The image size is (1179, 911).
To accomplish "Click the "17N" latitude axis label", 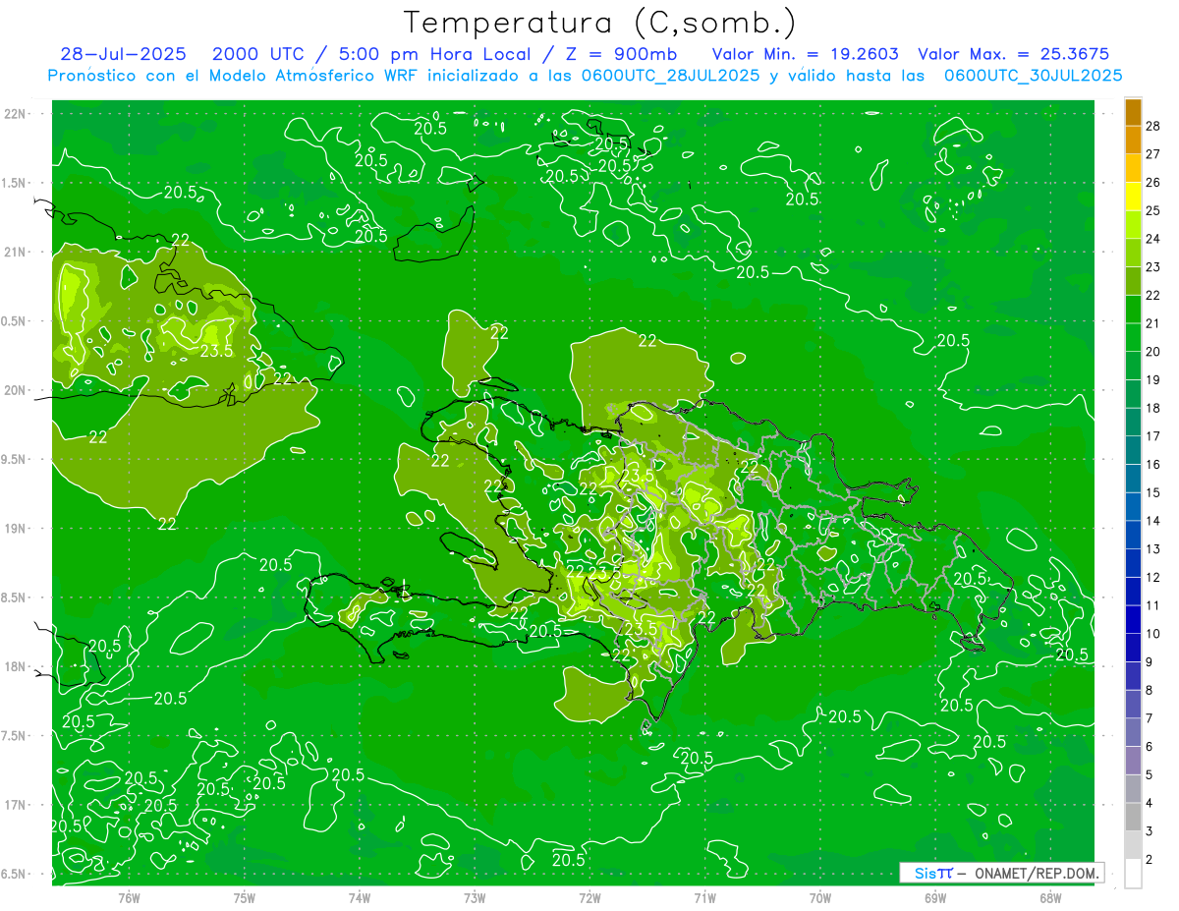I will 17,805.
